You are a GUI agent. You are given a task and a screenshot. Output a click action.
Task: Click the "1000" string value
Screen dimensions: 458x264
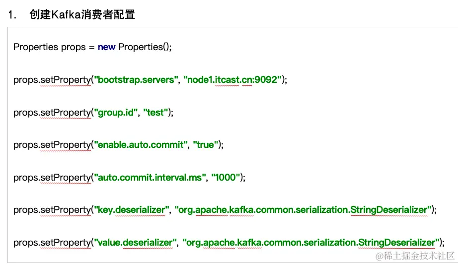[x=227, y=177]
